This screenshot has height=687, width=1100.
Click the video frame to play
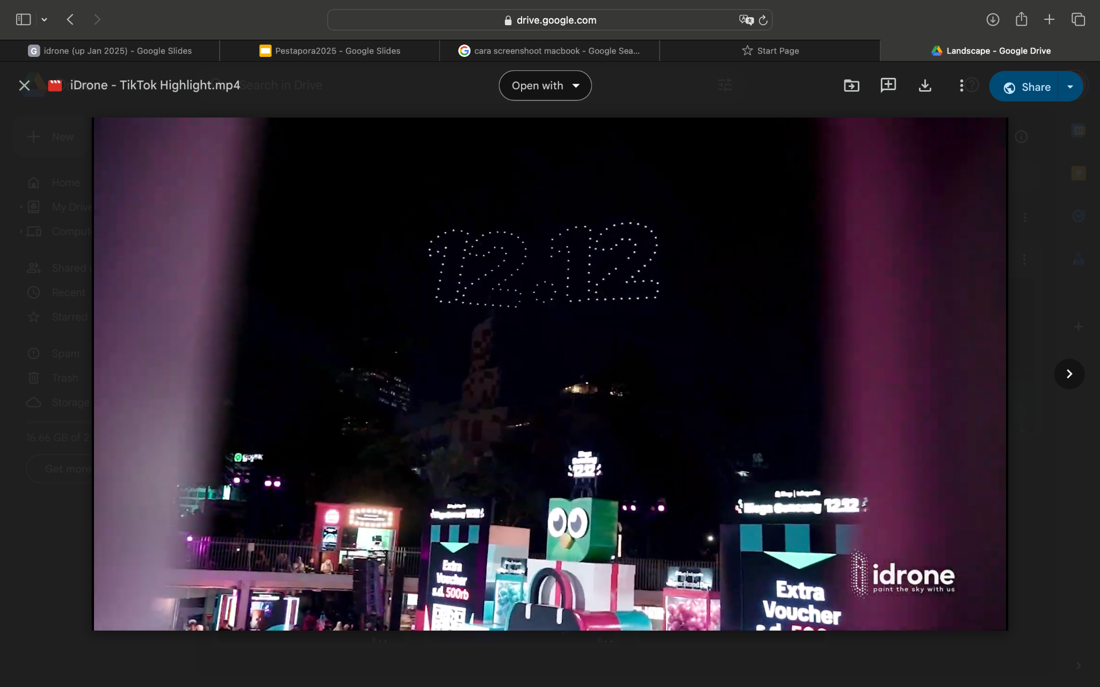550,374
